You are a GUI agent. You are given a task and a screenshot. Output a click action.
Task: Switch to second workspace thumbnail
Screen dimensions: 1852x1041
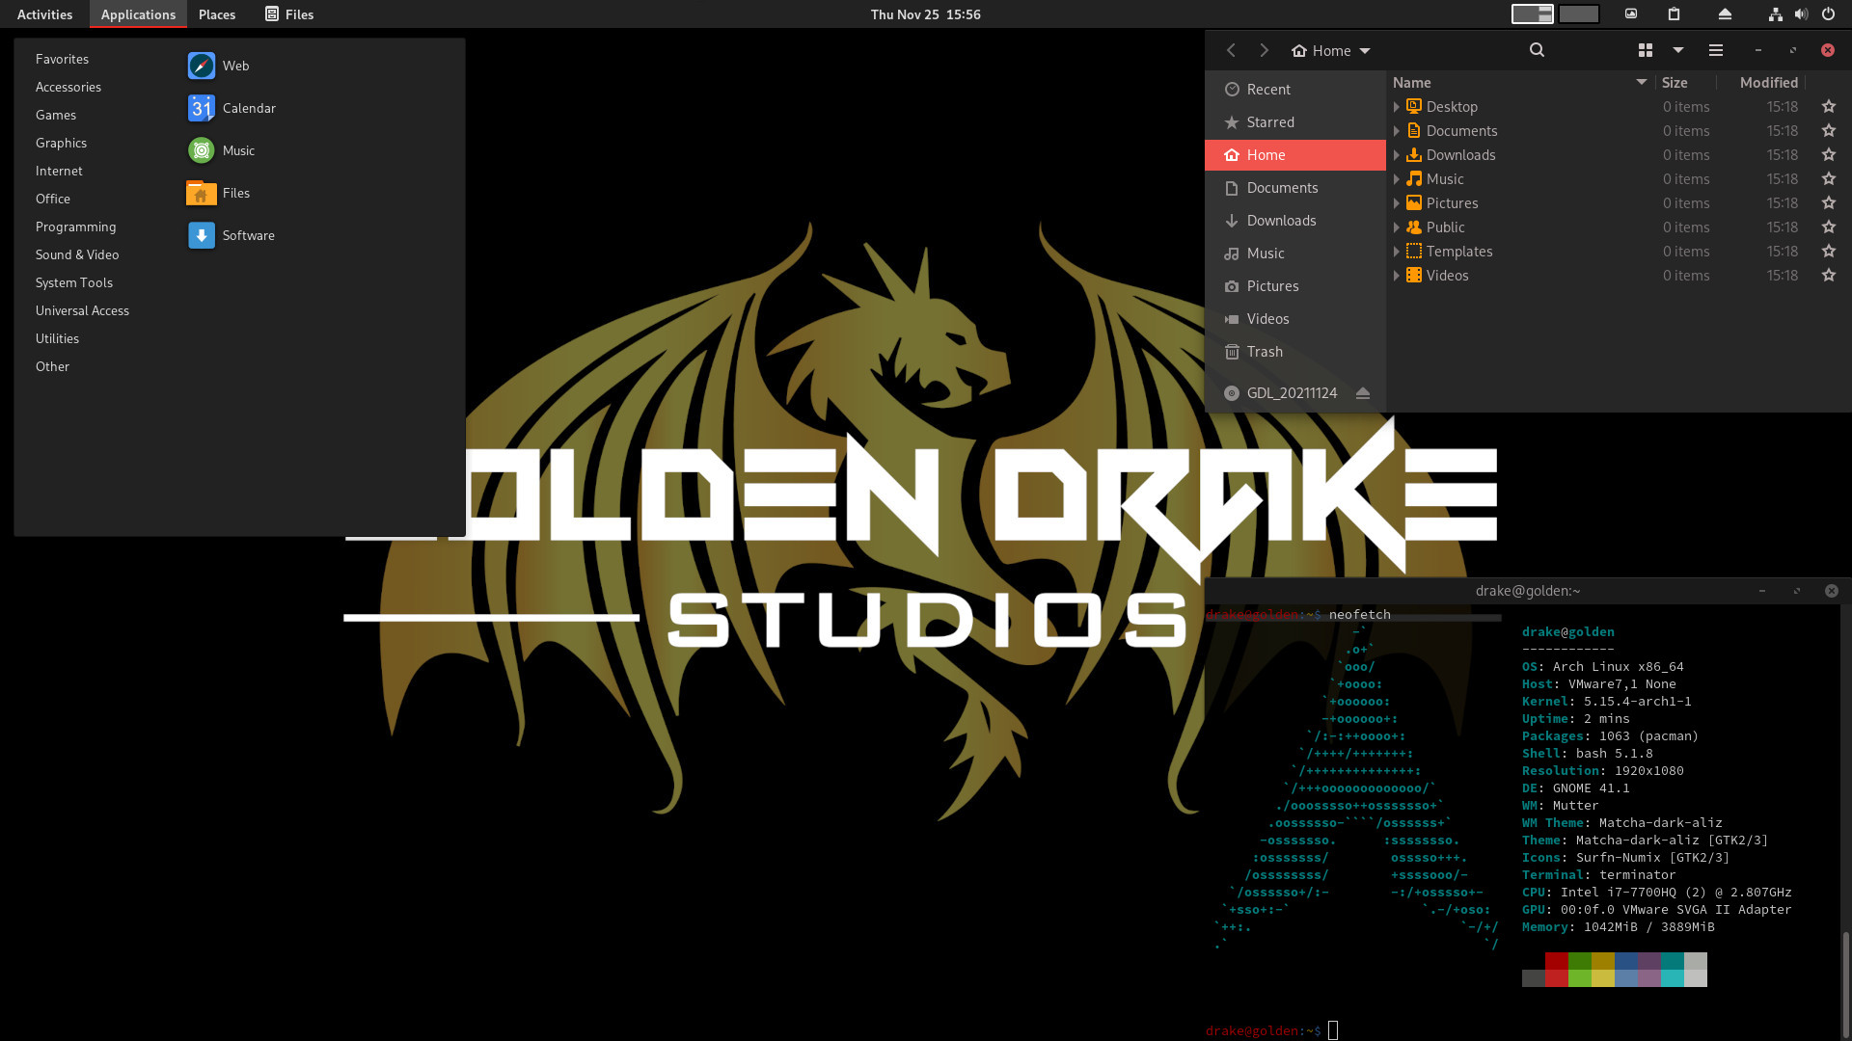point(1579,14)
